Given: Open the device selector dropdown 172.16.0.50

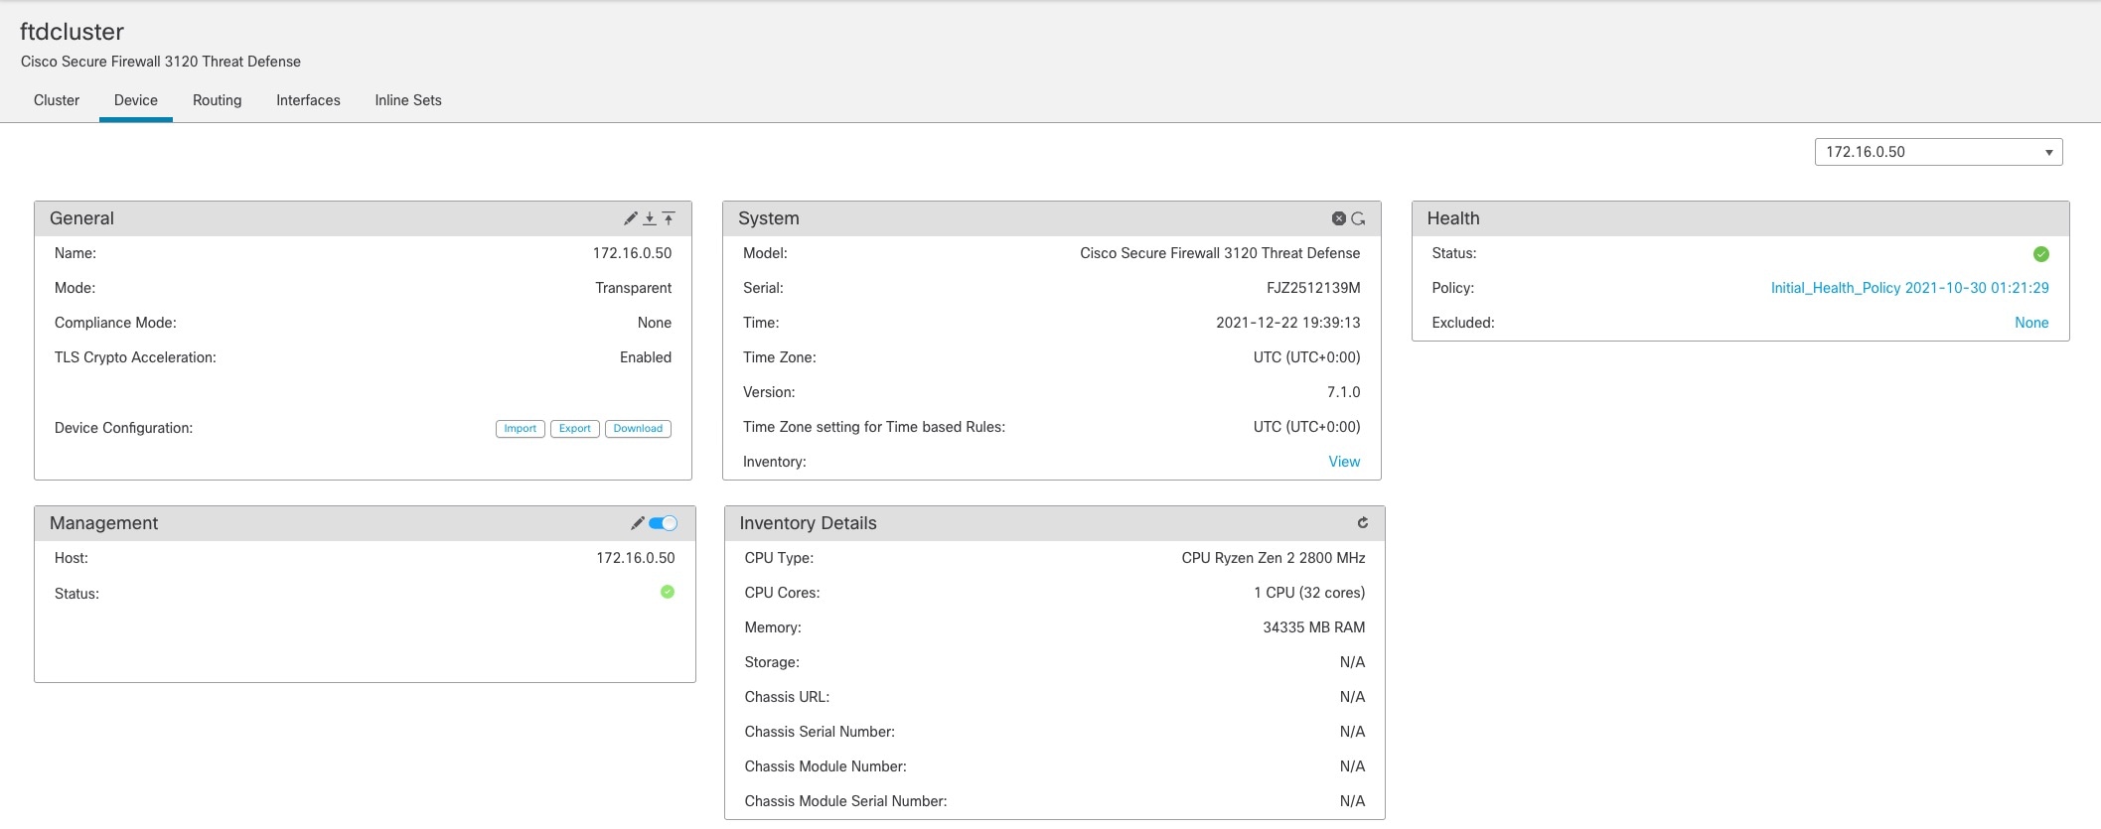Looking at the screenshot, I should (x=1938, y=152).
